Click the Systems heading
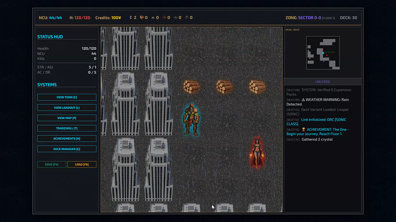 47,85
